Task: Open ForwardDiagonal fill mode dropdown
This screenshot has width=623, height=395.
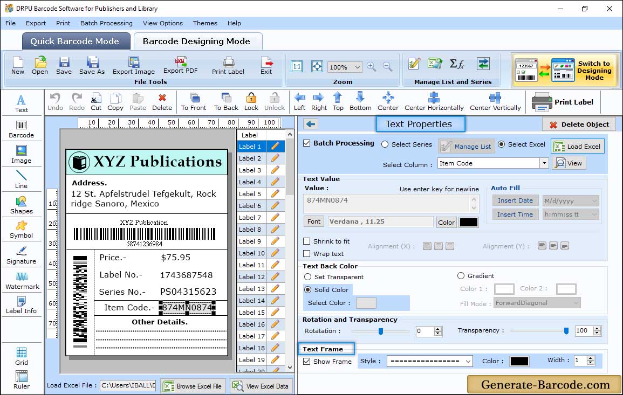Action: click(x=576, y=303)
